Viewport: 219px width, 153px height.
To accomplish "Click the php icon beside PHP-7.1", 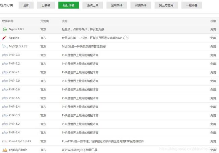I will pos(5,72).
